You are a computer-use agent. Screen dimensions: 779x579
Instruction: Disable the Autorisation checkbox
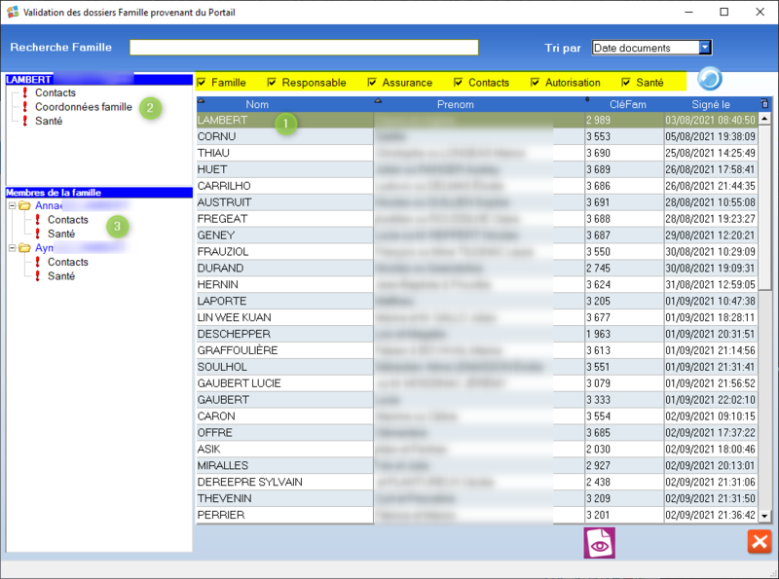pyautogui.click(x=534, y=83)
